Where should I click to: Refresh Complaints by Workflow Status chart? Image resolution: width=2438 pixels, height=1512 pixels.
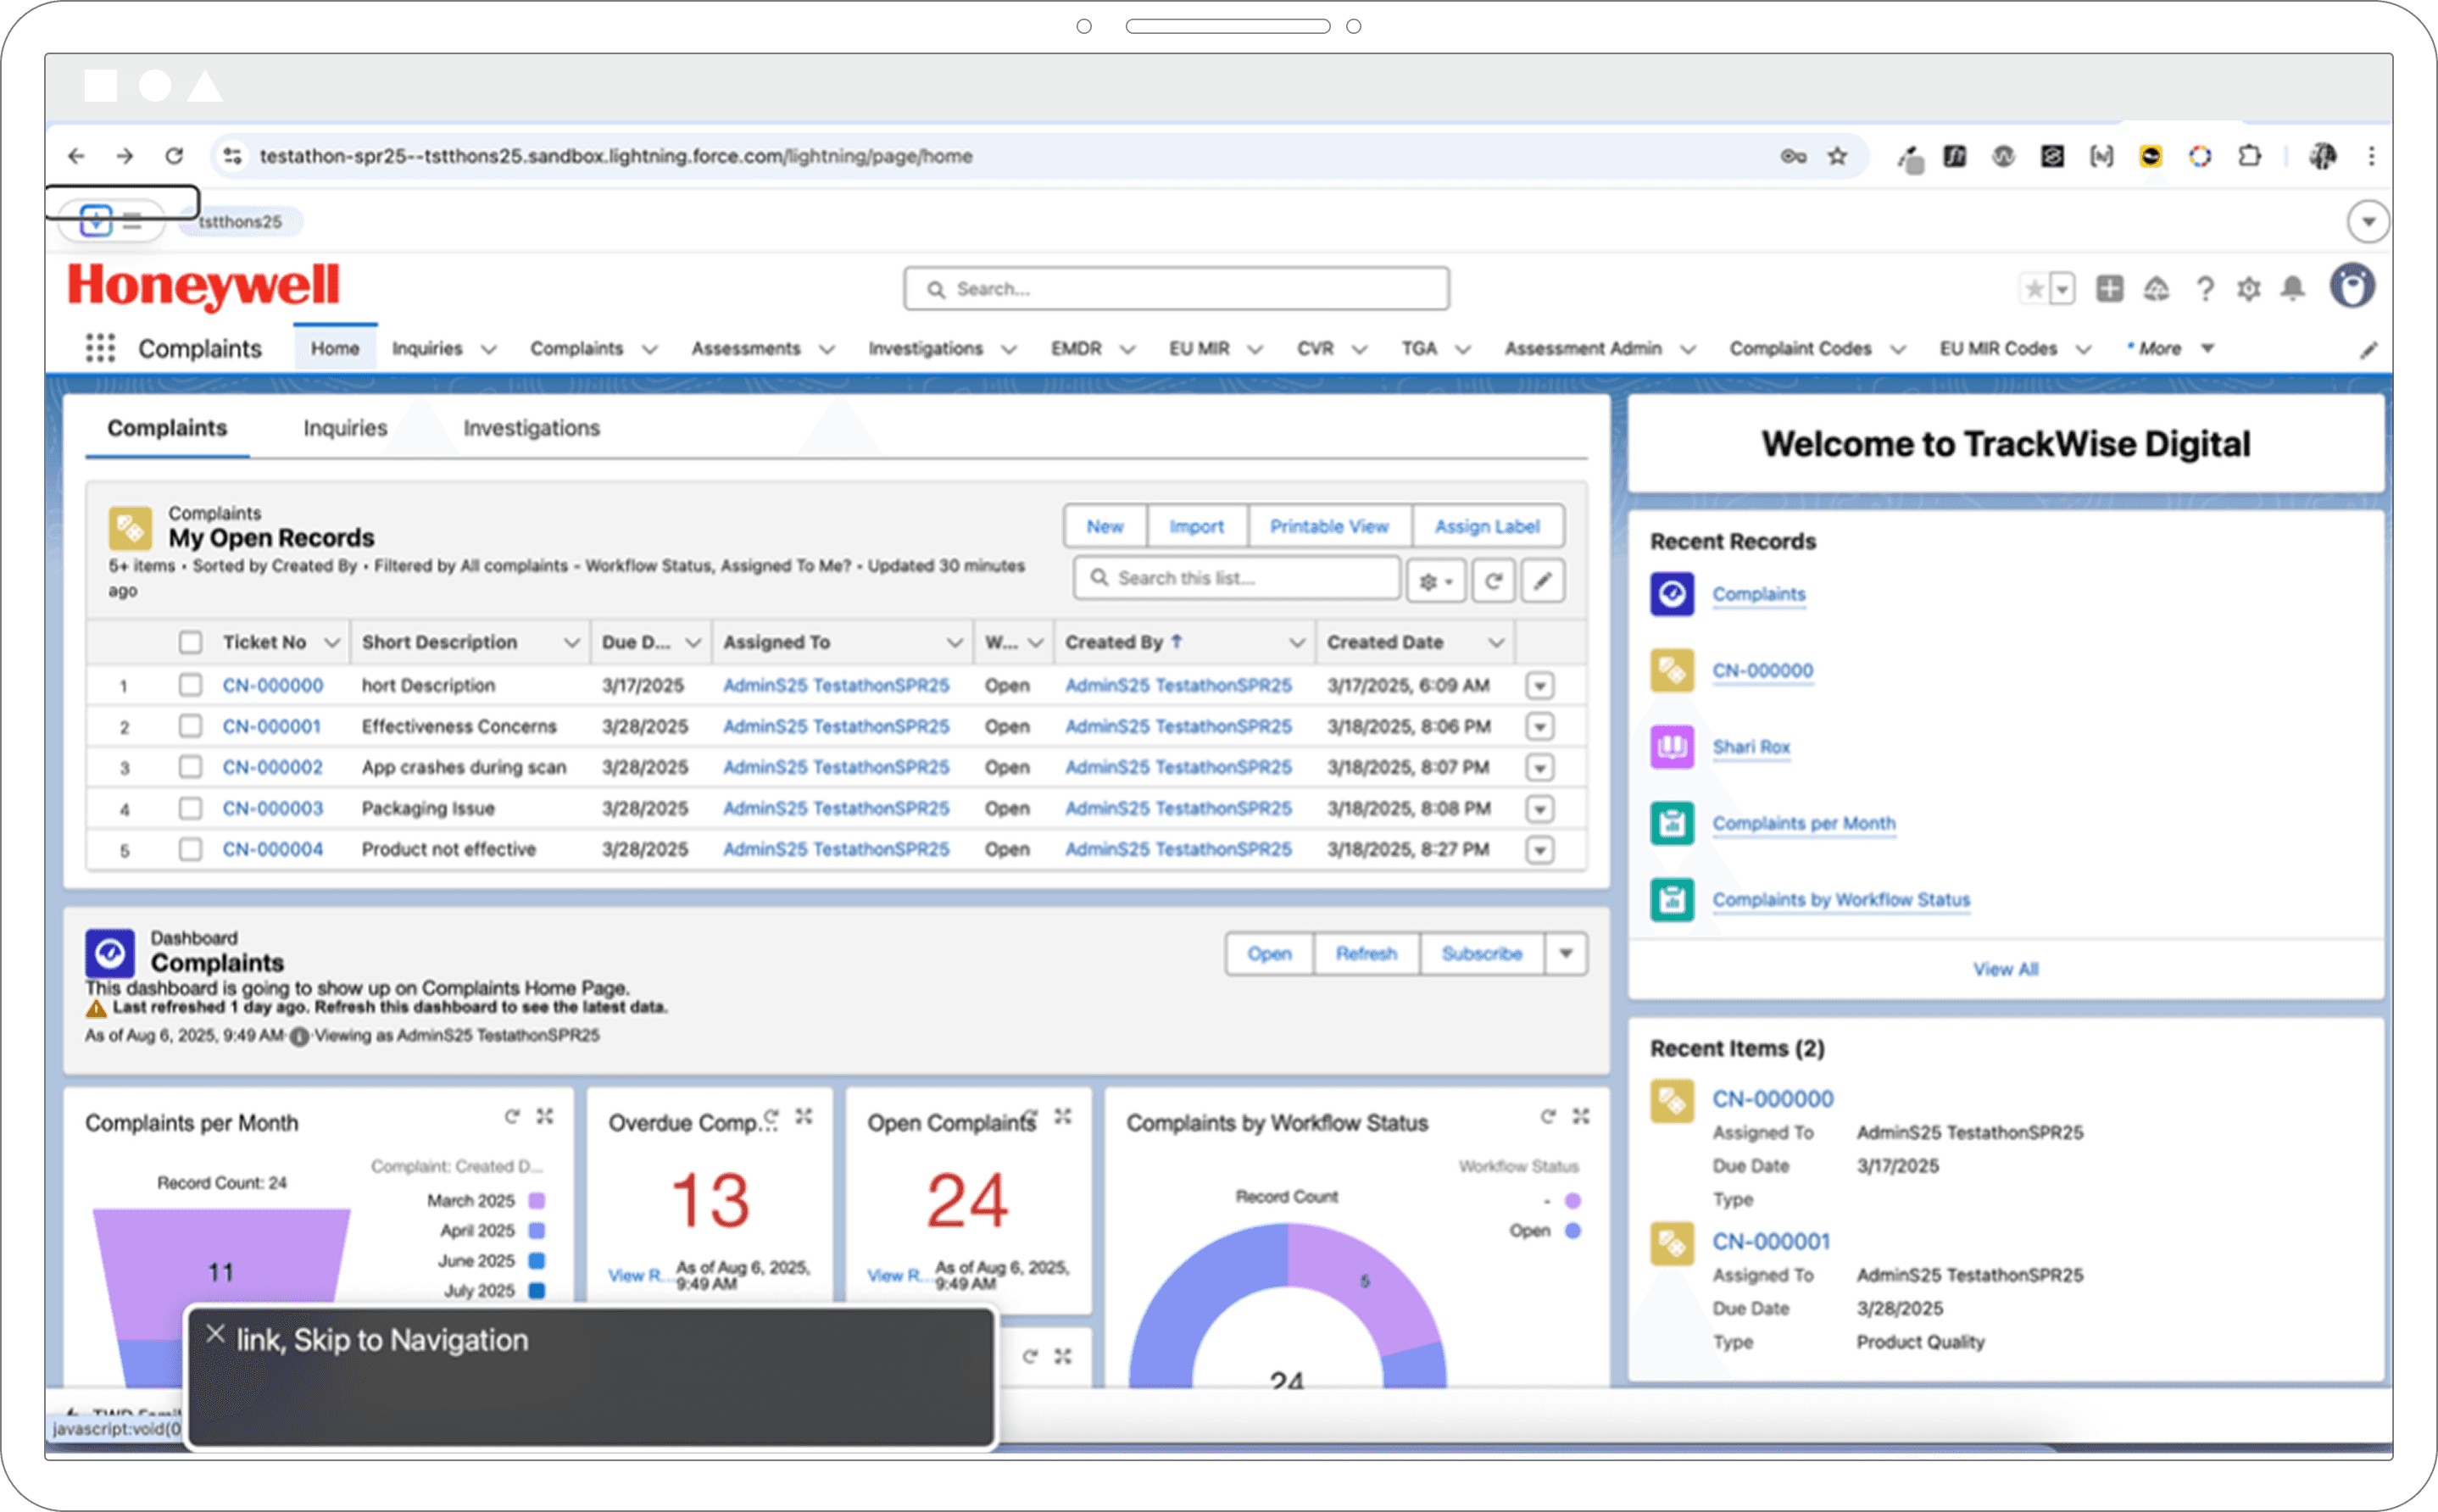(1548, 1116)
